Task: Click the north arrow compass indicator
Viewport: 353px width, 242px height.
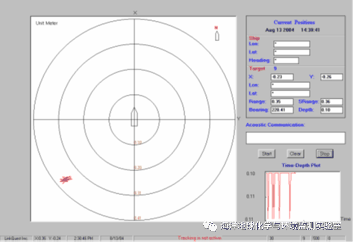Action: 216,35
